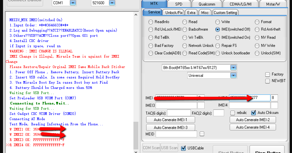Expand the 8th Boot(MT65xx & MT67xx/8127) dropdown
The image size is (292, 153).
tap(233, 68)
